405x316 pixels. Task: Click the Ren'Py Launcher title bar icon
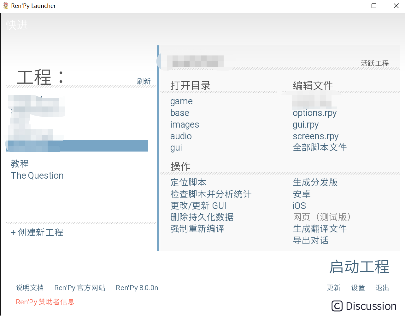coord(5,6)
